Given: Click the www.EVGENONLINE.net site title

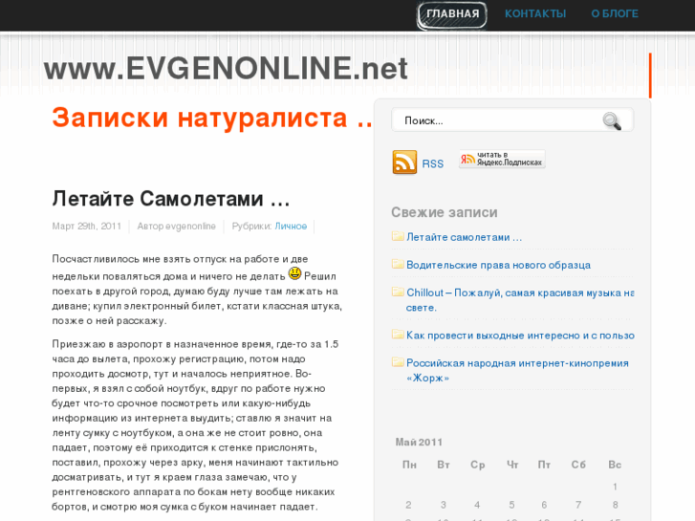Looking at the screenshot, I should pos(226,68).
